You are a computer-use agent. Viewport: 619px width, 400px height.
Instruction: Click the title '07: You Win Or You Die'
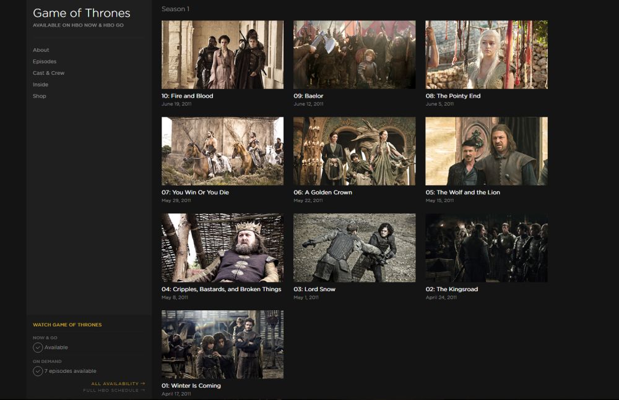pos(195,192)
